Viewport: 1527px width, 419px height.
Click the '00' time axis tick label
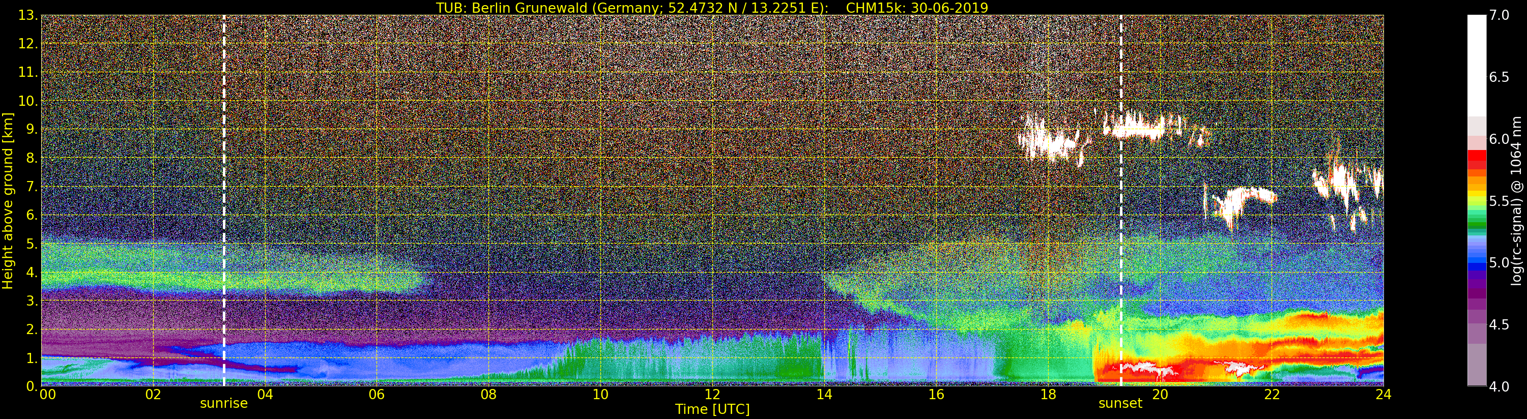click(47, 394)
